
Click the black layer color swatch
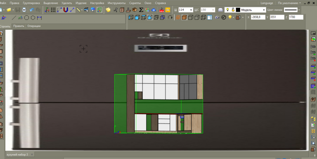[x=238, y=10]
